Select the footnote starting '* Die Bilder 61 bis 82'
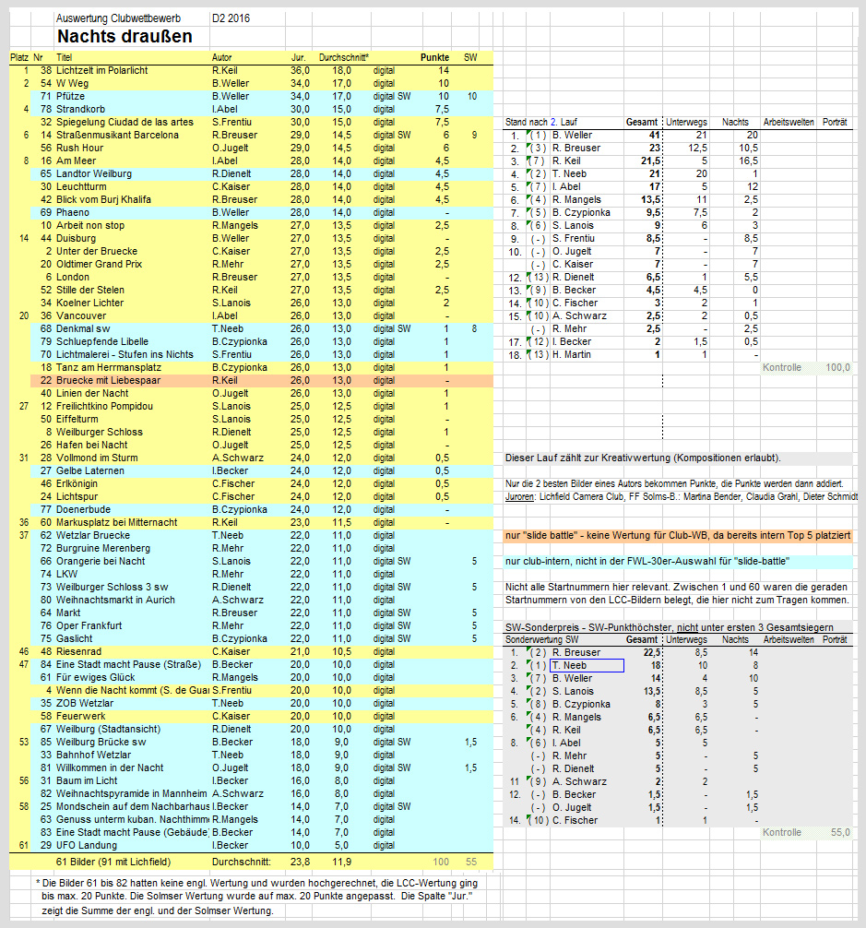 (257, 897)
